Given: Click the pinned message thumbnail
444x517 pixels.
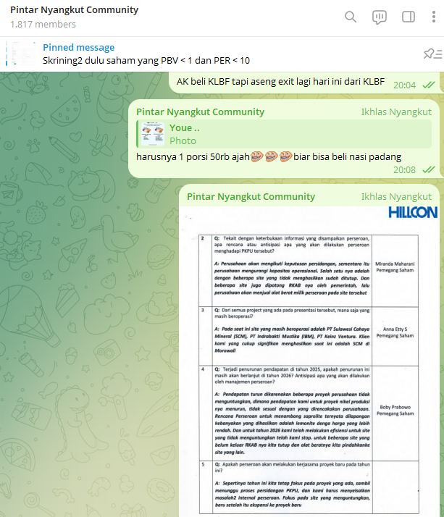Looking at the screenshot, I should point(23,54).
